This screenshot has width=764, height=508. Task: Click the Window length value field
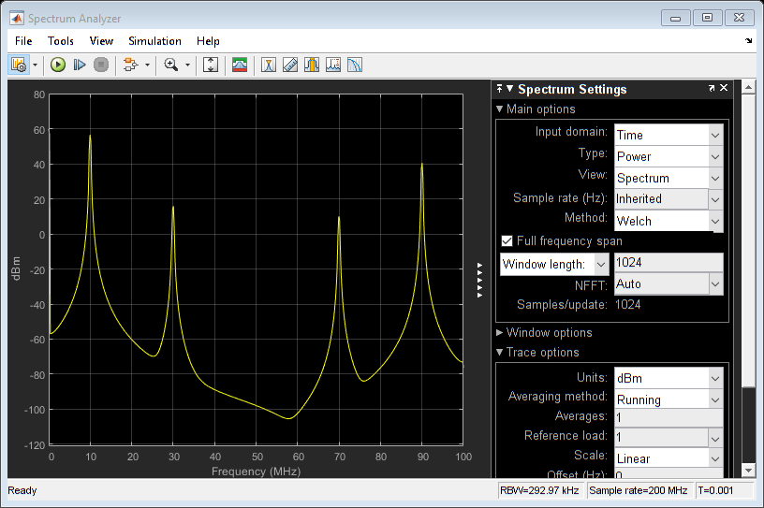coord(667,264)
